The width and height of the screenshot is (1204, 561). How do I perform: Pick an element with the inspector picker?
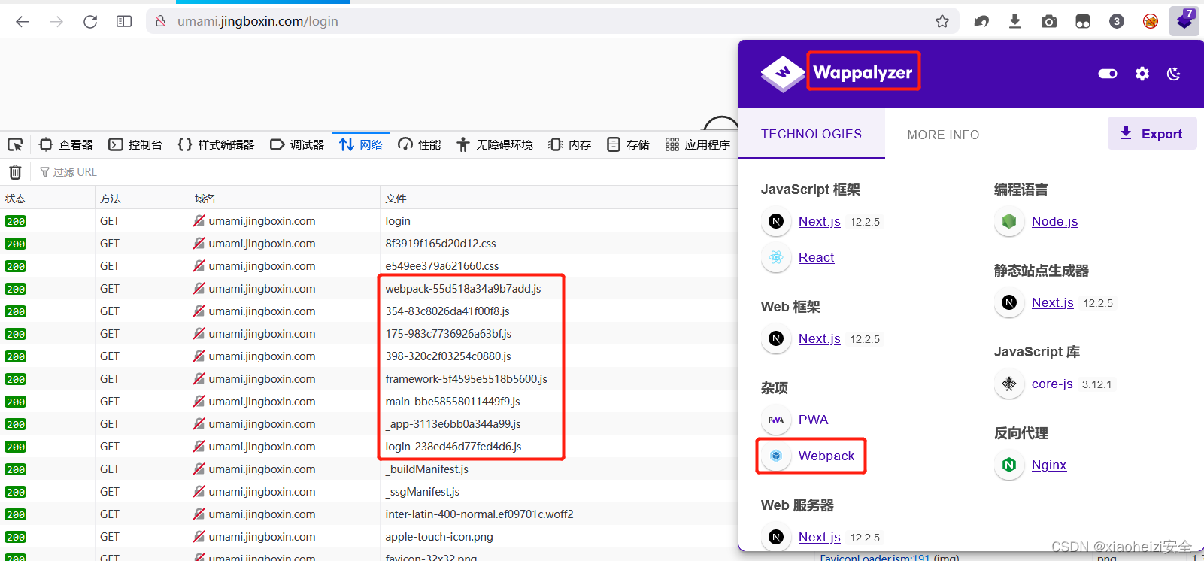click(x=15, y=144)
